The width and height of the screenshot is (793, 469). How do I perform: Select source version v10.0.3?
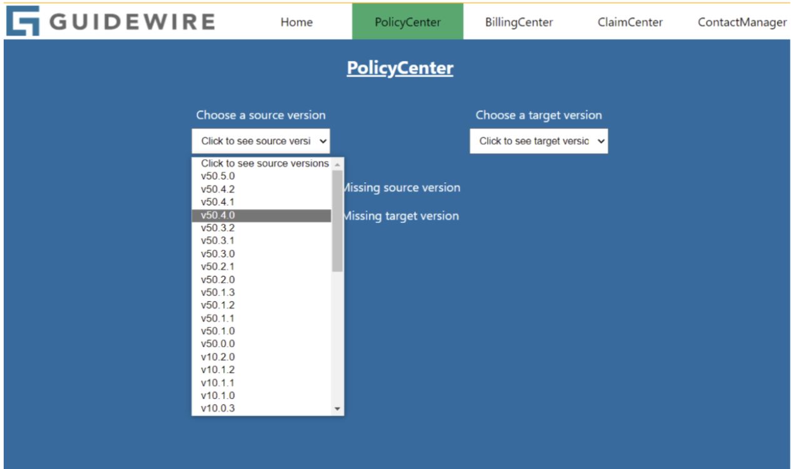click(x=262, y=408)
